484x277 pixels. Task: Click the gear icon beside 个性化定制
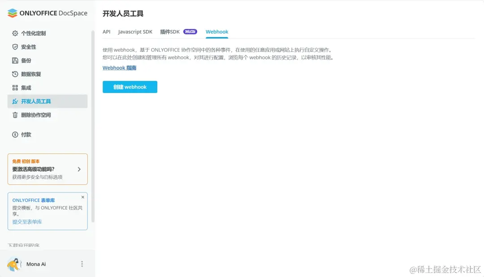[15, 33]
